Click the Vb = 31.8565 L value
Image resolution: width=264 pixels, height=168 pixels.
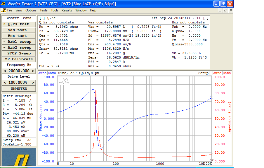pos(186,53)
